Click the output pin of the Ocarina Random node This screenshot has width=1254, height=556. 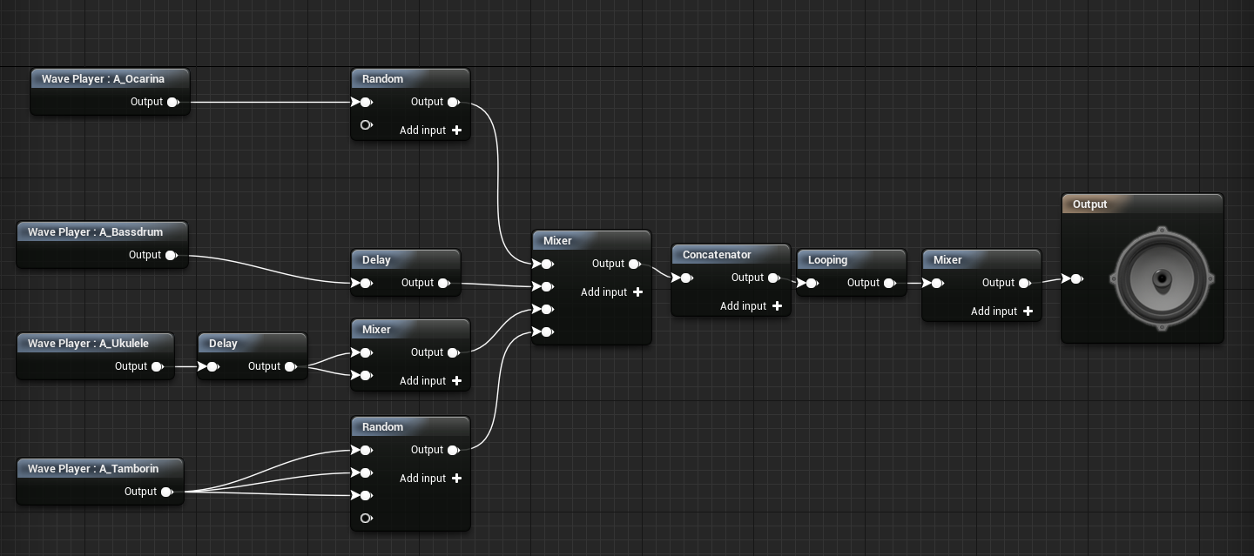[x=453, y=102]
